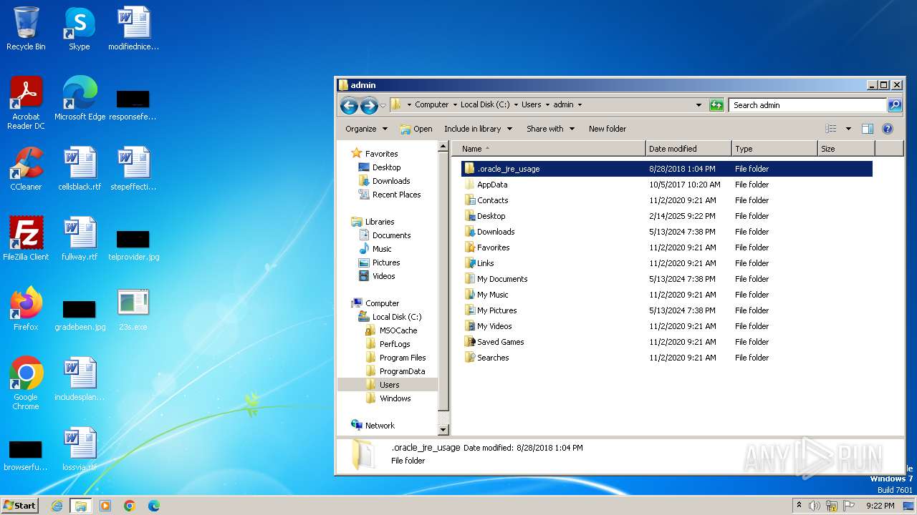Select FileZilla Client desktop shortcut

point(26,239)
